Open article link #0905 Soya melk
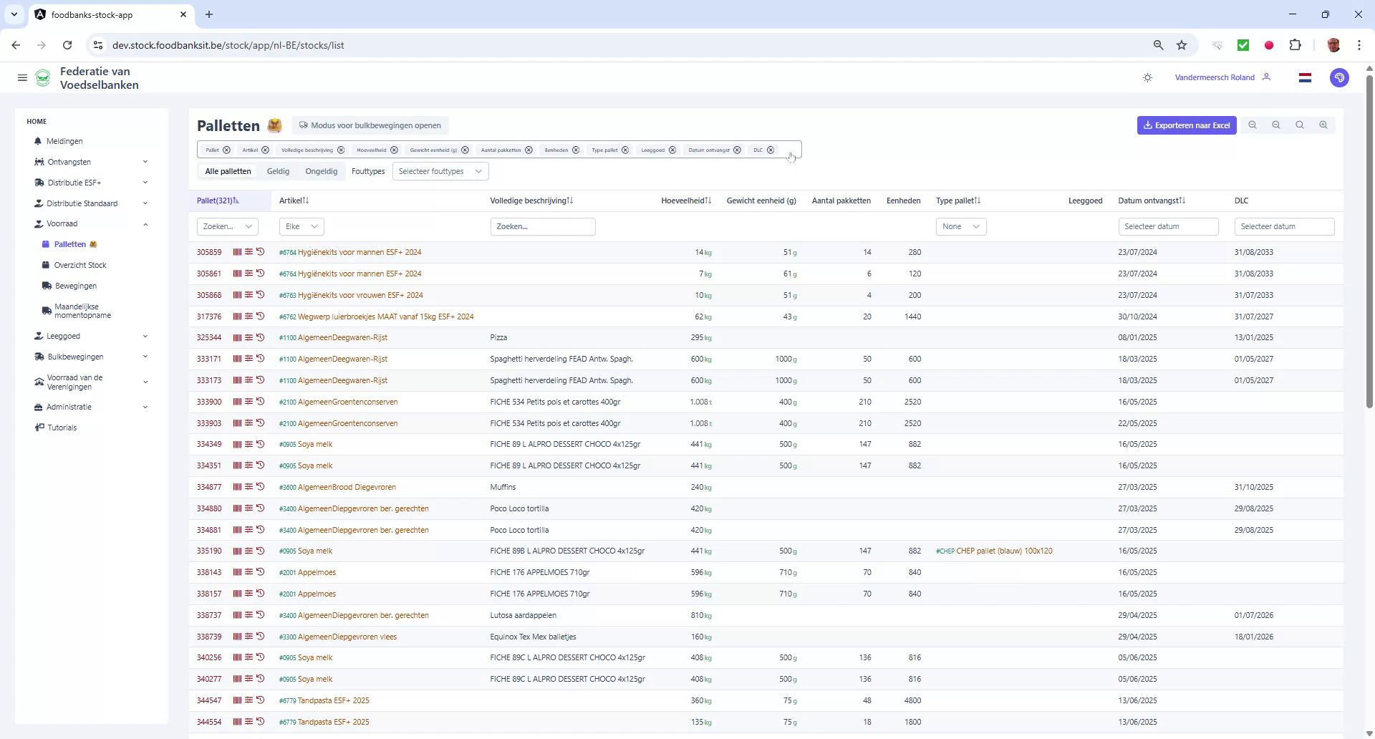The image size is (1375, 739). coord(306,444)
